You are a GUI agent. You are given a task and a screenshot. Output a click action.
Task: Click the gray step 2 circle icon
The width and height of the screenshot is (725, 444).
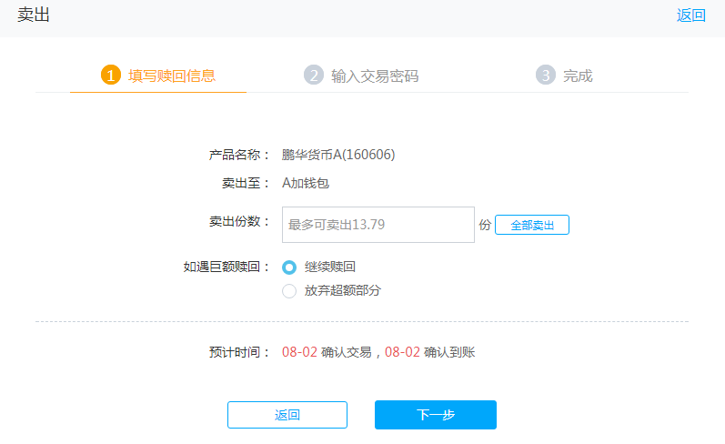click(x=314, y=75)
